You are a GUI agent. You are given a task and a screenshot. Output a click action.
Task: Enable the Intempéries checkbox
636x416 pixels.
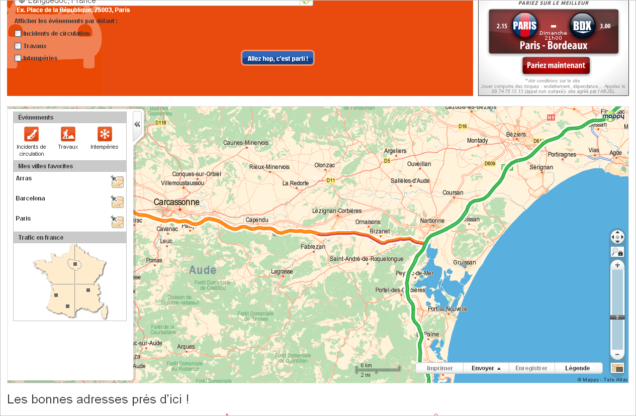click(x=18, y=58)
